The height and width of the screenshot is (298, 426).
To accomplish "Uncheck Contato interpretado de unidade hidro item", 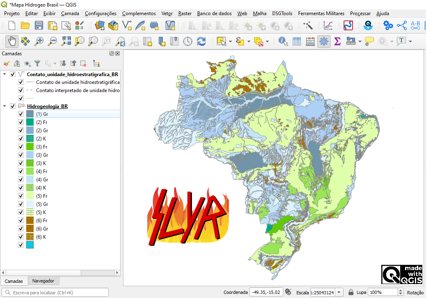I will [21, 90].
